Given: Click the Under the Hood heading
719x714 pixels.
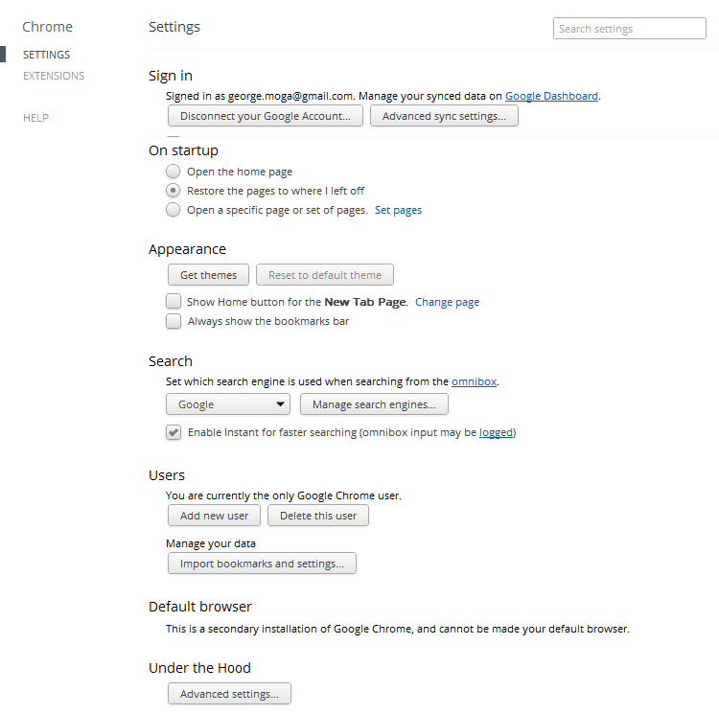Looking at the screenshot, I should [x=200, y=668].
